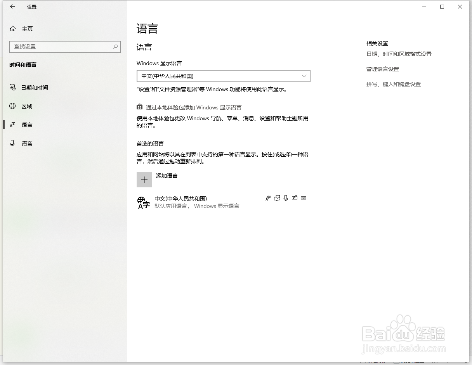The height and width of the screenshot is (365, 472).
Task: Minimize the Settings window
Action: [424, 7]
